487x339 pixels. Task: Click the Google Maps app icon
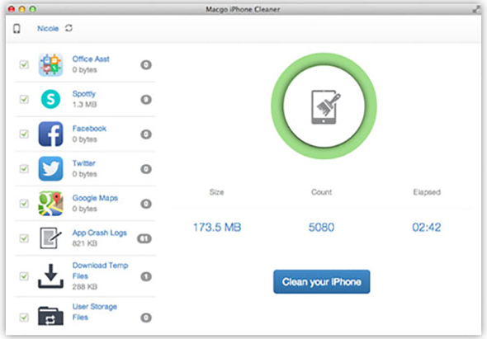tap(50, 204)
